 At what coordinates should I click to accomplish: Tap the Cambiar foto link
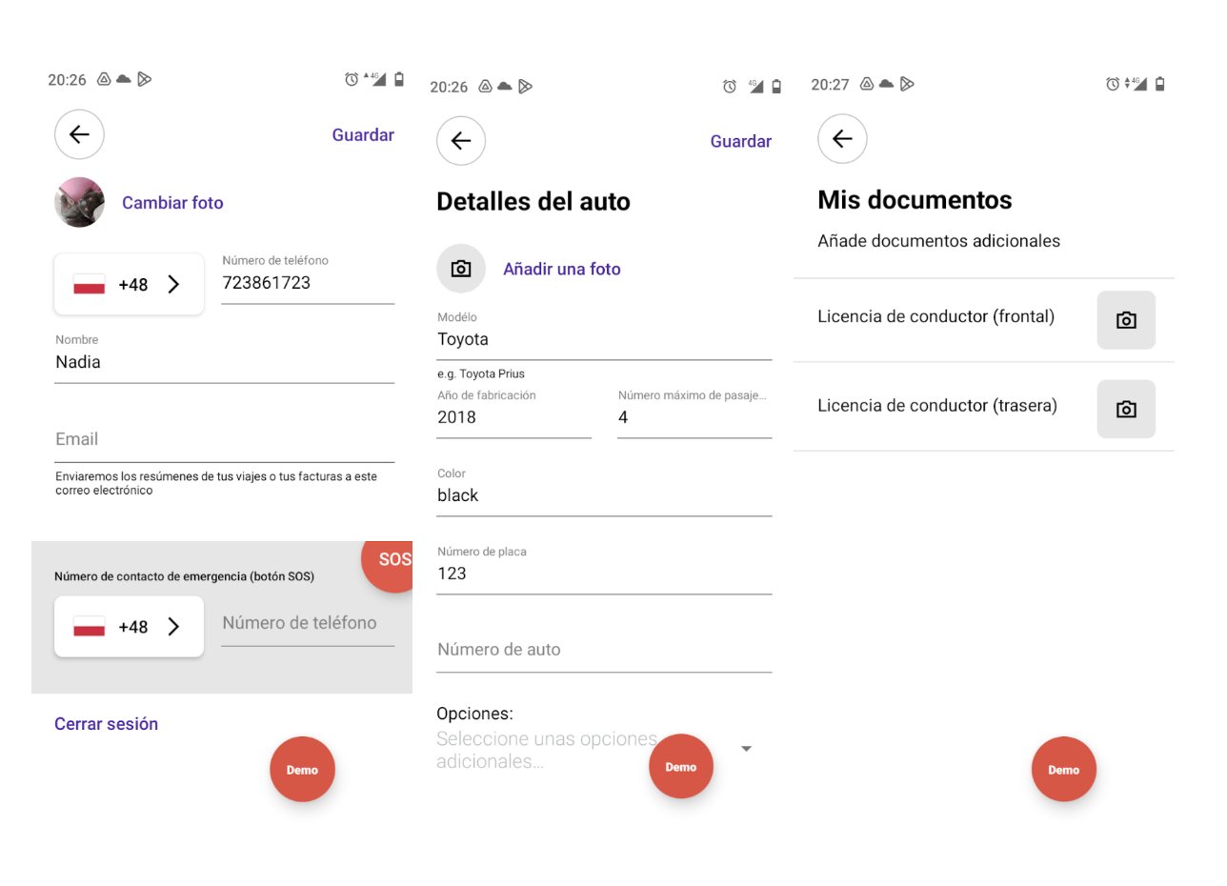[172, 203]
